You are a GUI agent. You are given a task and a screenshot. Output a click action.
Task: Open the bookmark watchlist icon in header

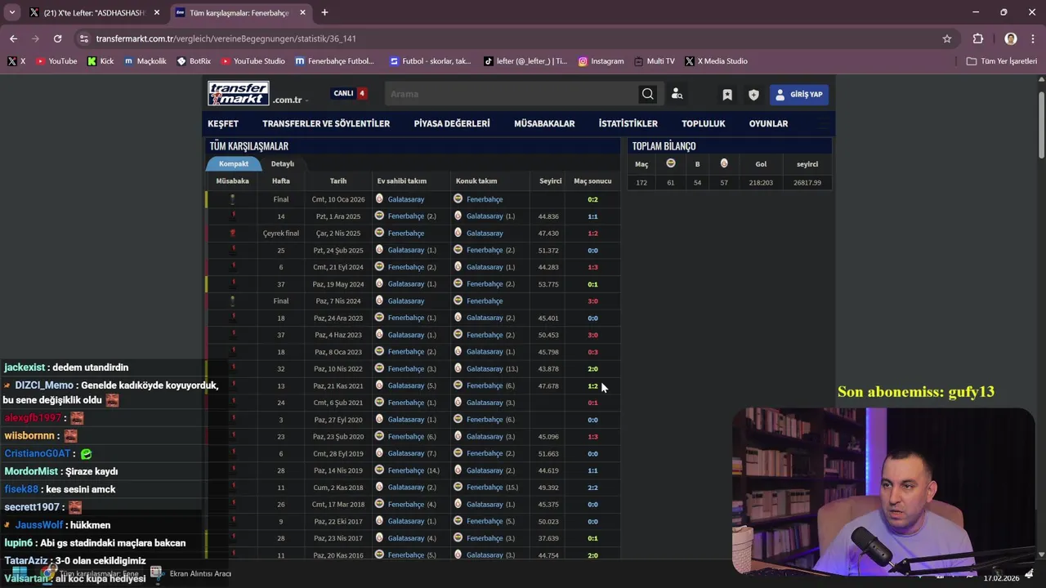point(727,95)
